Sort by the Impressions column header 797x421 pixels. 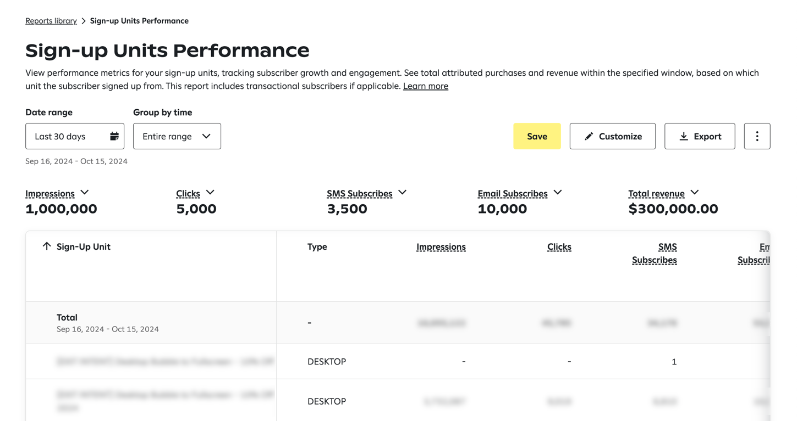tap(441, 247)
